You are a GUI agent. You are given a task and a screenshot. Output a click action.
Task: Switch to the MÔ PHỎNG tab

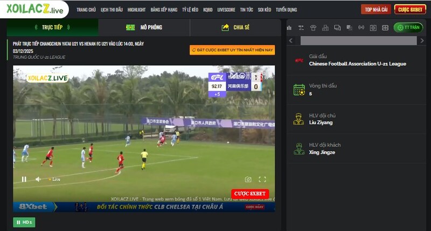click(x=144, y=27)
